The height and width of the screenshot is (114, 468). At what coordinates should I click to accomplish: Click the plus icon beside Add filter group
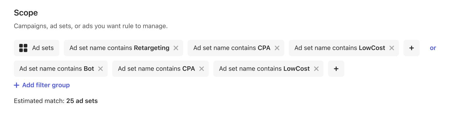click(x=17, y=85)
